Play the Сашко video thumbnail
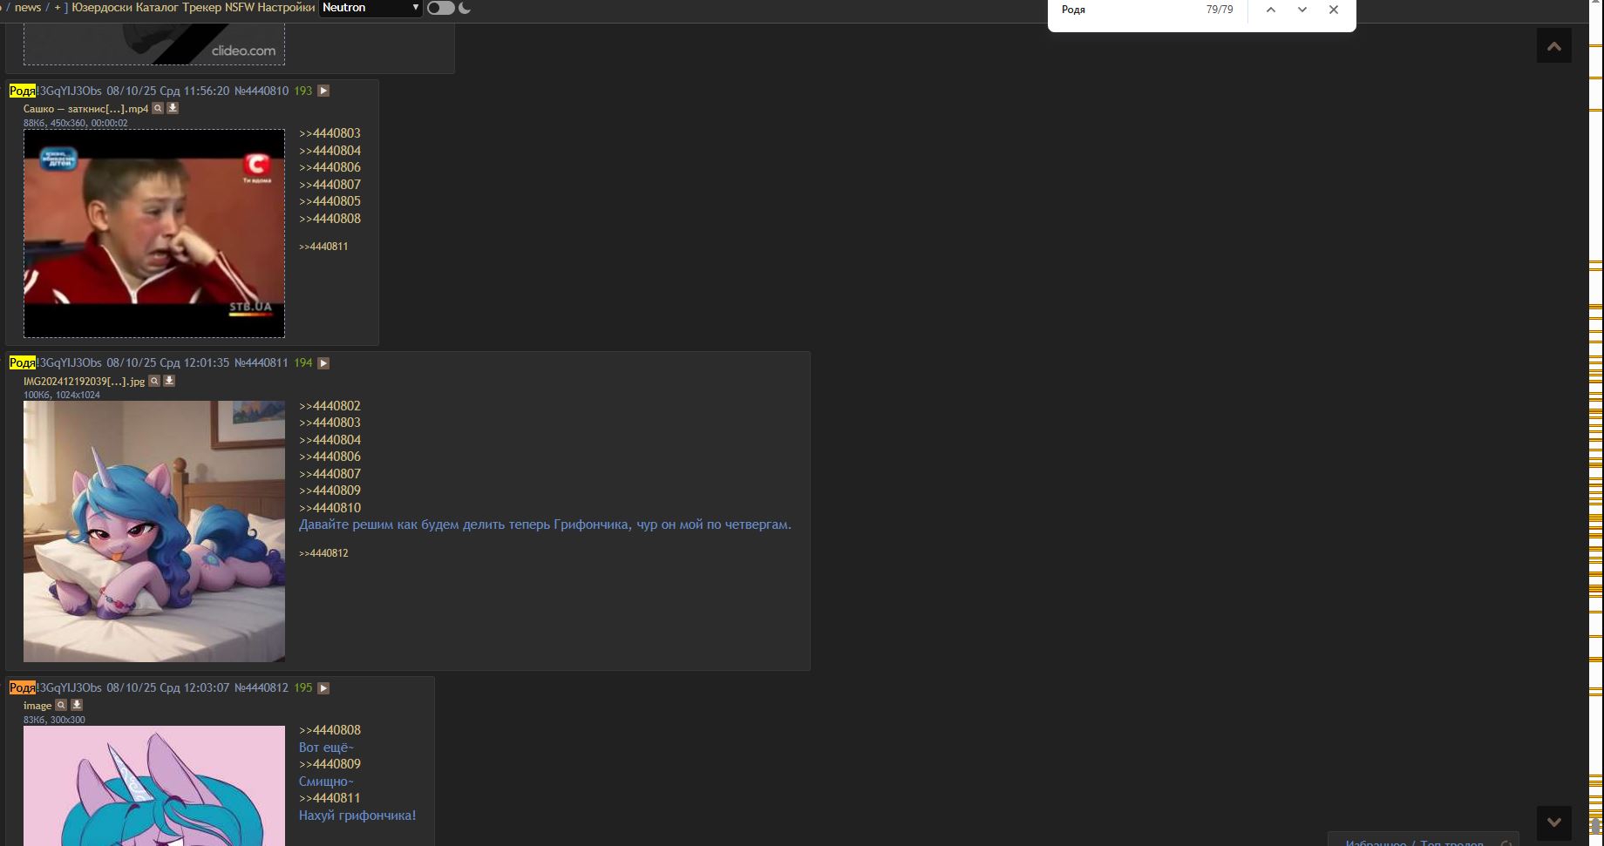 click(x=154, y=233)
